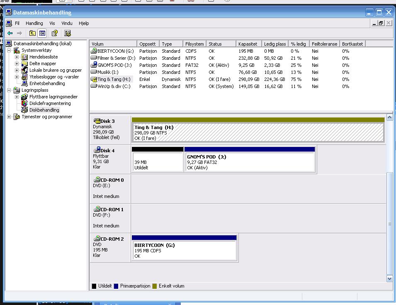Click the Tjenester og programmer icon
The width and height of the screenshot is (396, 305).
(17, 117)
